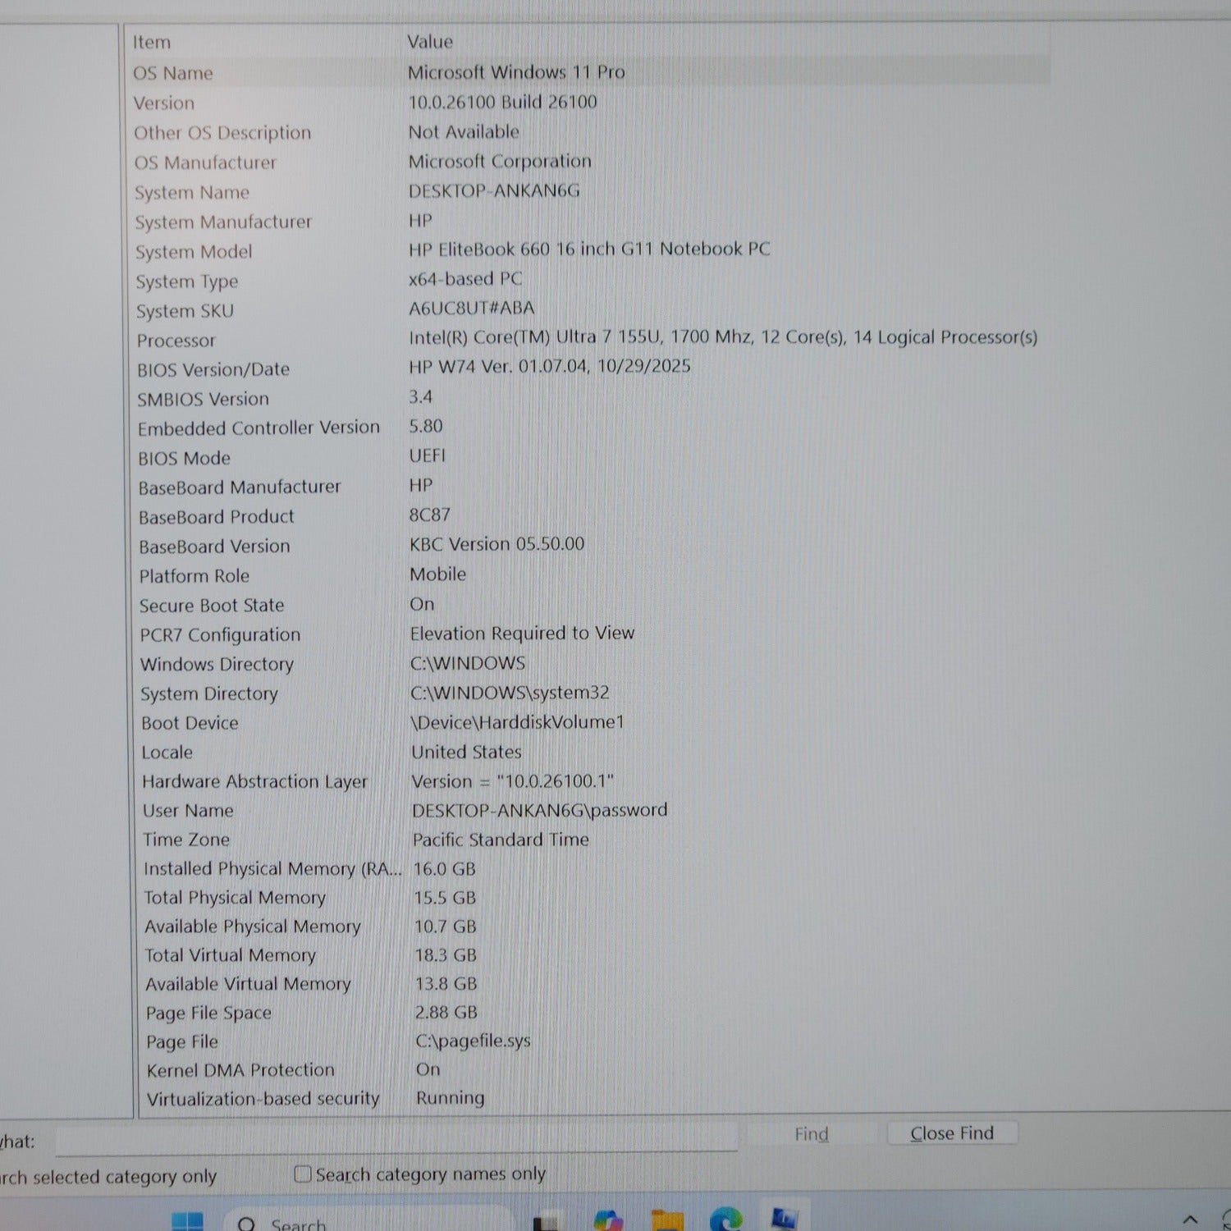The width and height of the screenshot is (1231, 1231).
Task: Click the Find what text field
Action: pyautogui.click(x=394, y=1139)
